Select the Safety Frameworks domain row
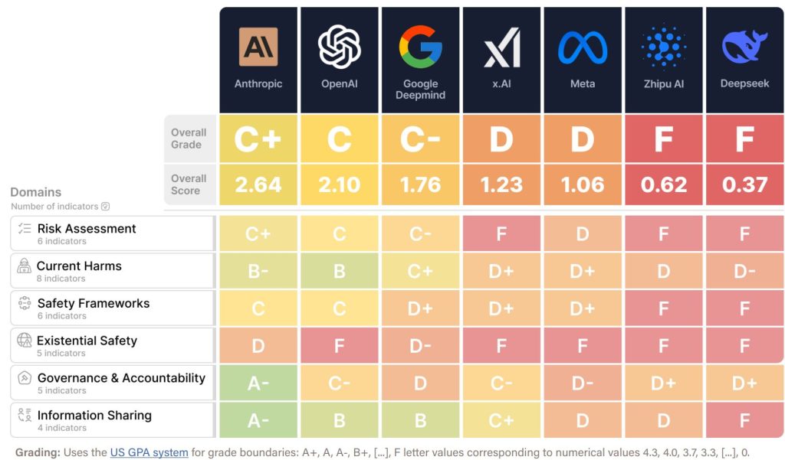Viewport: 785px width, 460px height. click(113, 308)
